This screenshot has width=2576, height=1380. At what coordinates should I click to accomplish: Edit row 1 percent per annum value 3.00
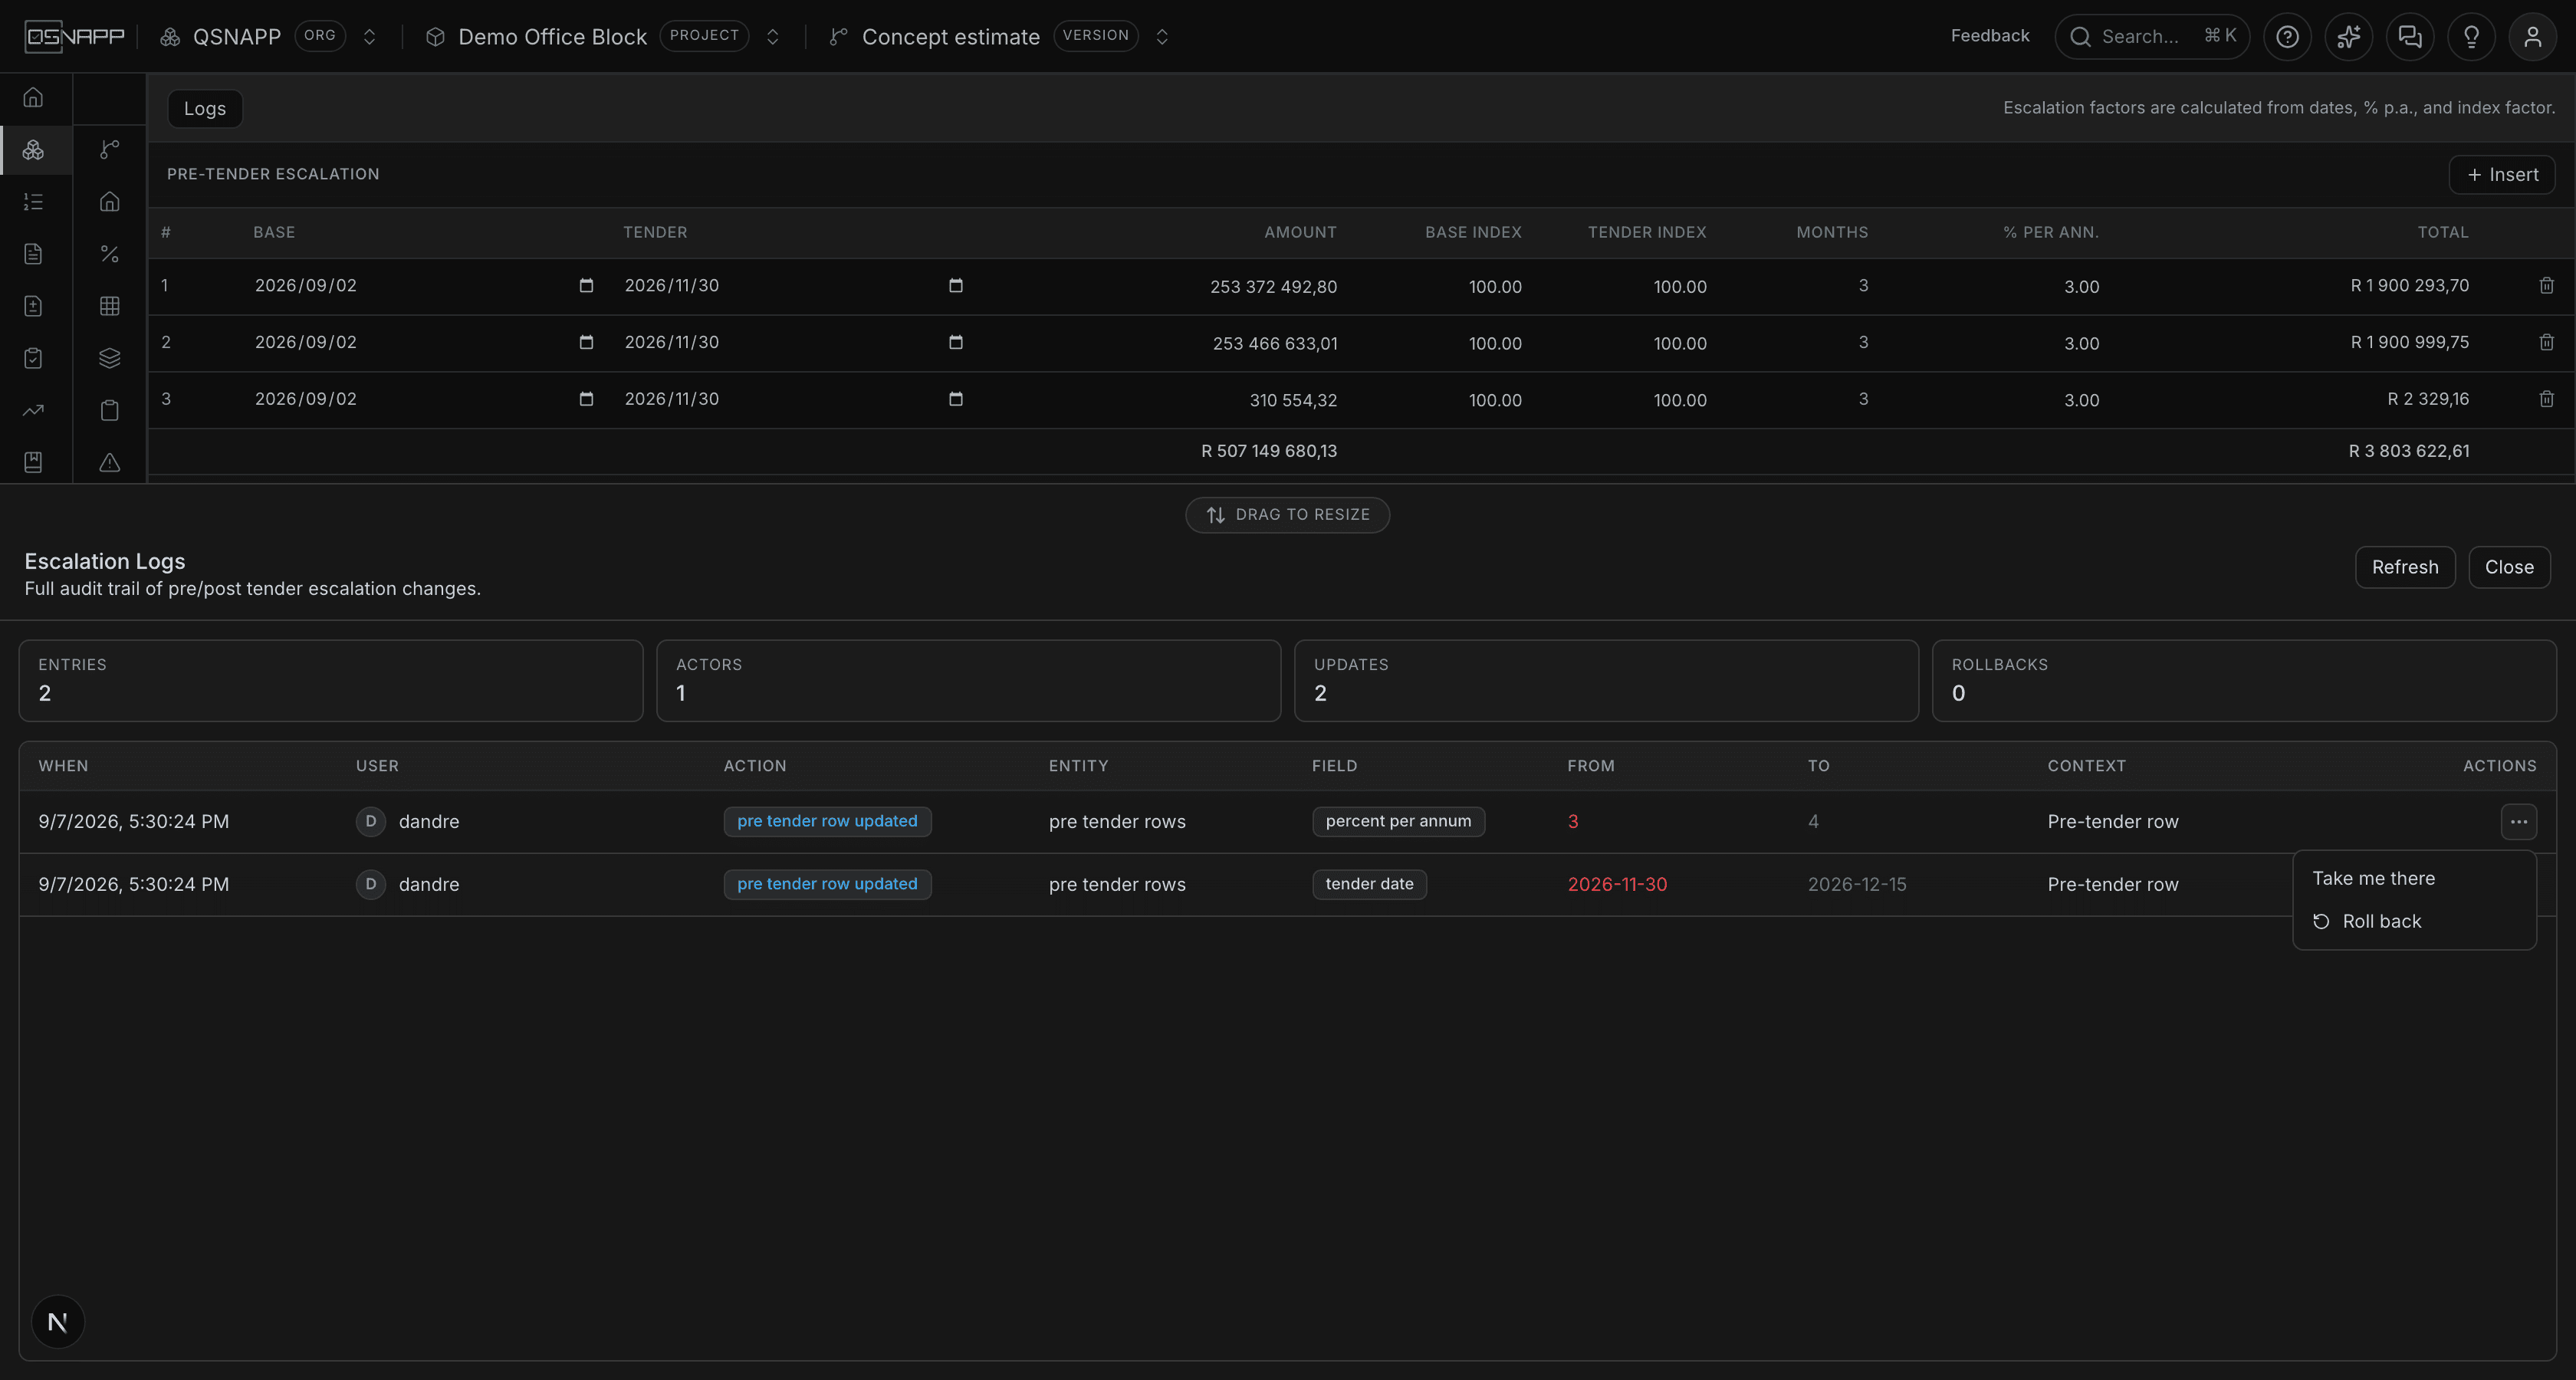point(2081,287)
